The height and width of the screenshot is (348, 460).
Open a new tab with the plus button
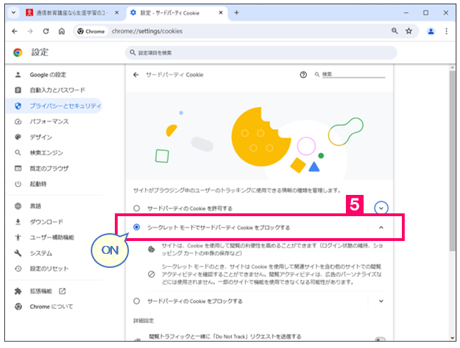tap(237, 12)
